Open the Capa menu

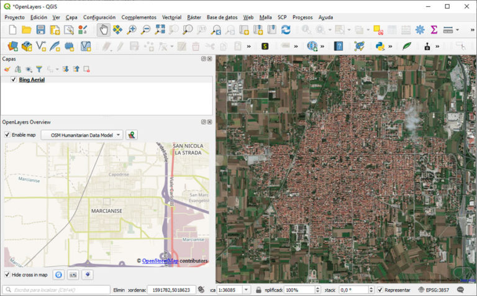(71, 17)
